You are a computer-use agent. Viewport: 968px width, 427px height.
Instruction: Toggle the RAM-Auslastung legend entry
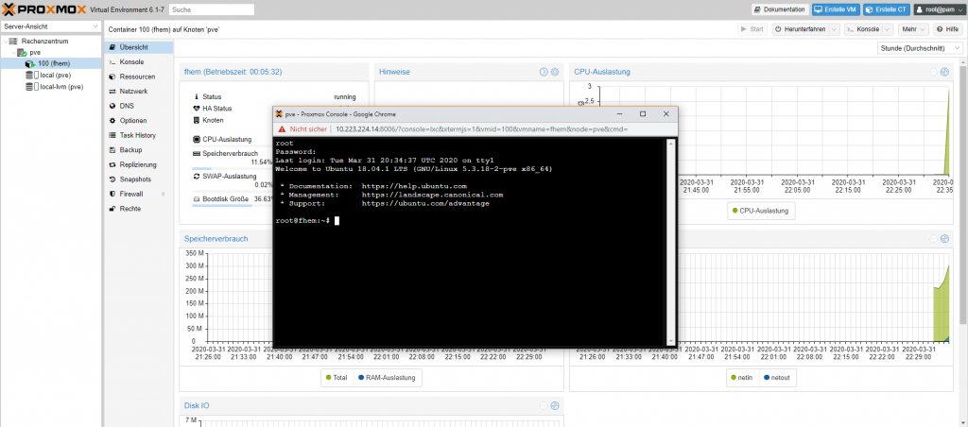(x=387, y=378)
